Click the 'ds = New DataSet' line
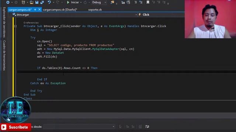The width and height of the screenshot is (236, 132). (51, 53)
